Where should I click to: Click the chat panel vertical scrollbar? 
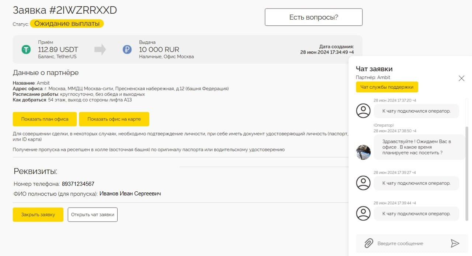coord(467,174)
